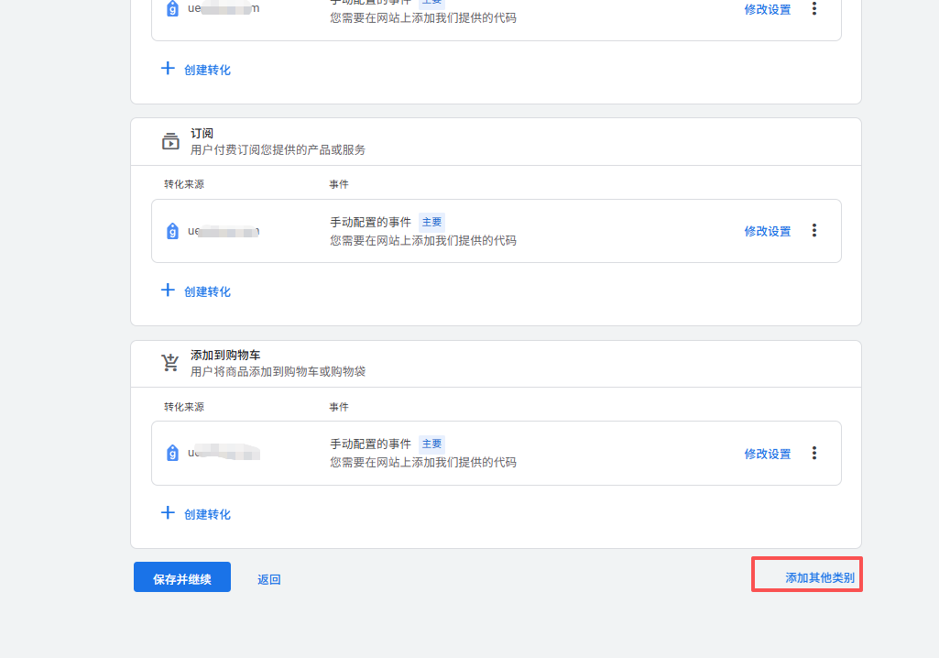Click the shopping cart icon beside 添加到购物车

(x=170, y=363)
